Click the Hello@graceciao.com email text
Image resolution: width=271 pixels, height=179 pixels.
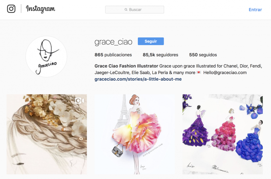(225, 73)
